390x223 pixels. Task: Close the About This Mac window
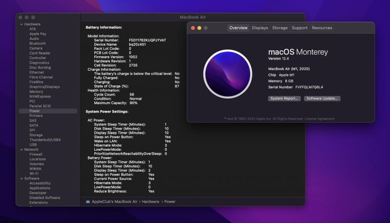(193, 28)
